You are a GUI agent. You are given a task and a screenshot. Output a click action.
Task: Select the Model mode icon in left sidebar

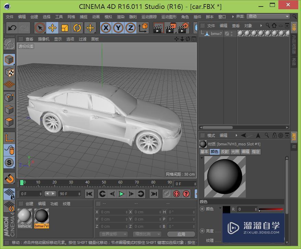9,59
